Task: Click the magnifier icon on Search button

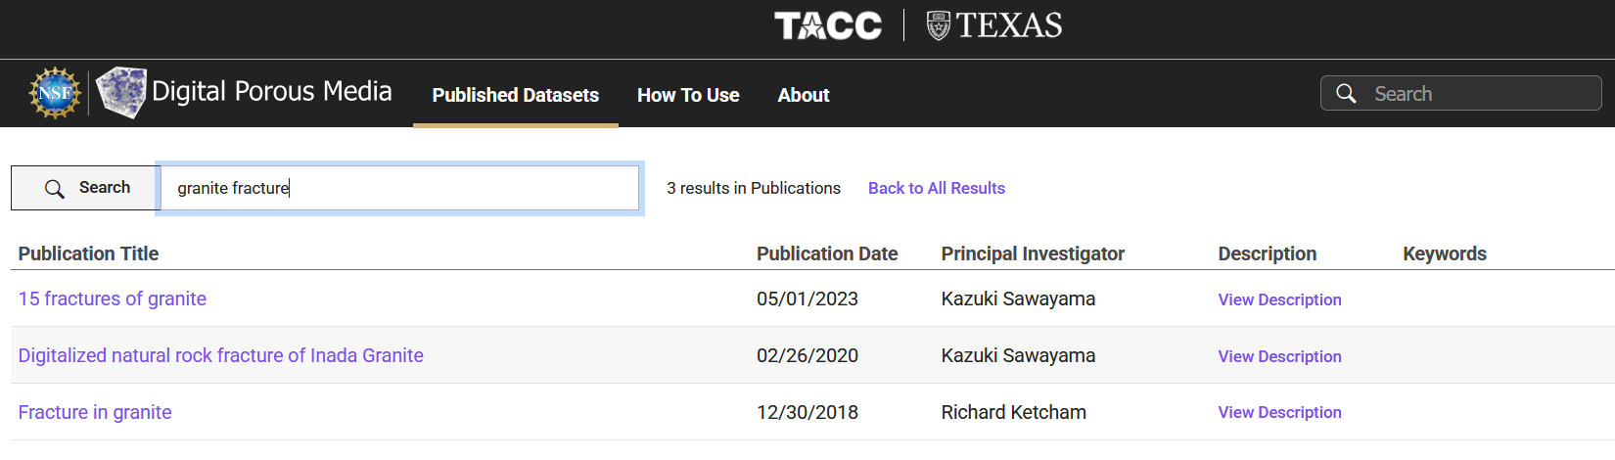Action: 55,189
